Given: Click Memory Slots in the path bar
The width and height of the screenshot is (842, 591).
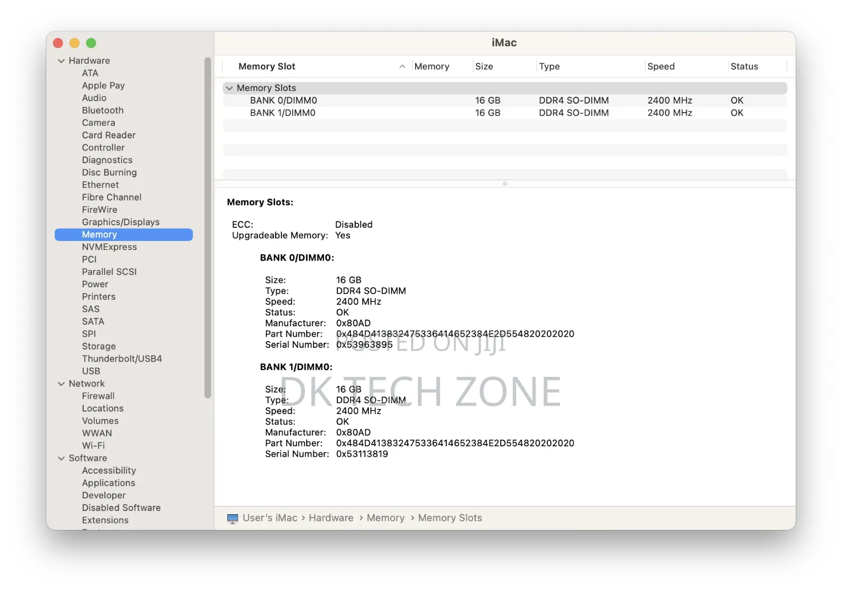Looking at the screenshot, I should tap(450, 518).
